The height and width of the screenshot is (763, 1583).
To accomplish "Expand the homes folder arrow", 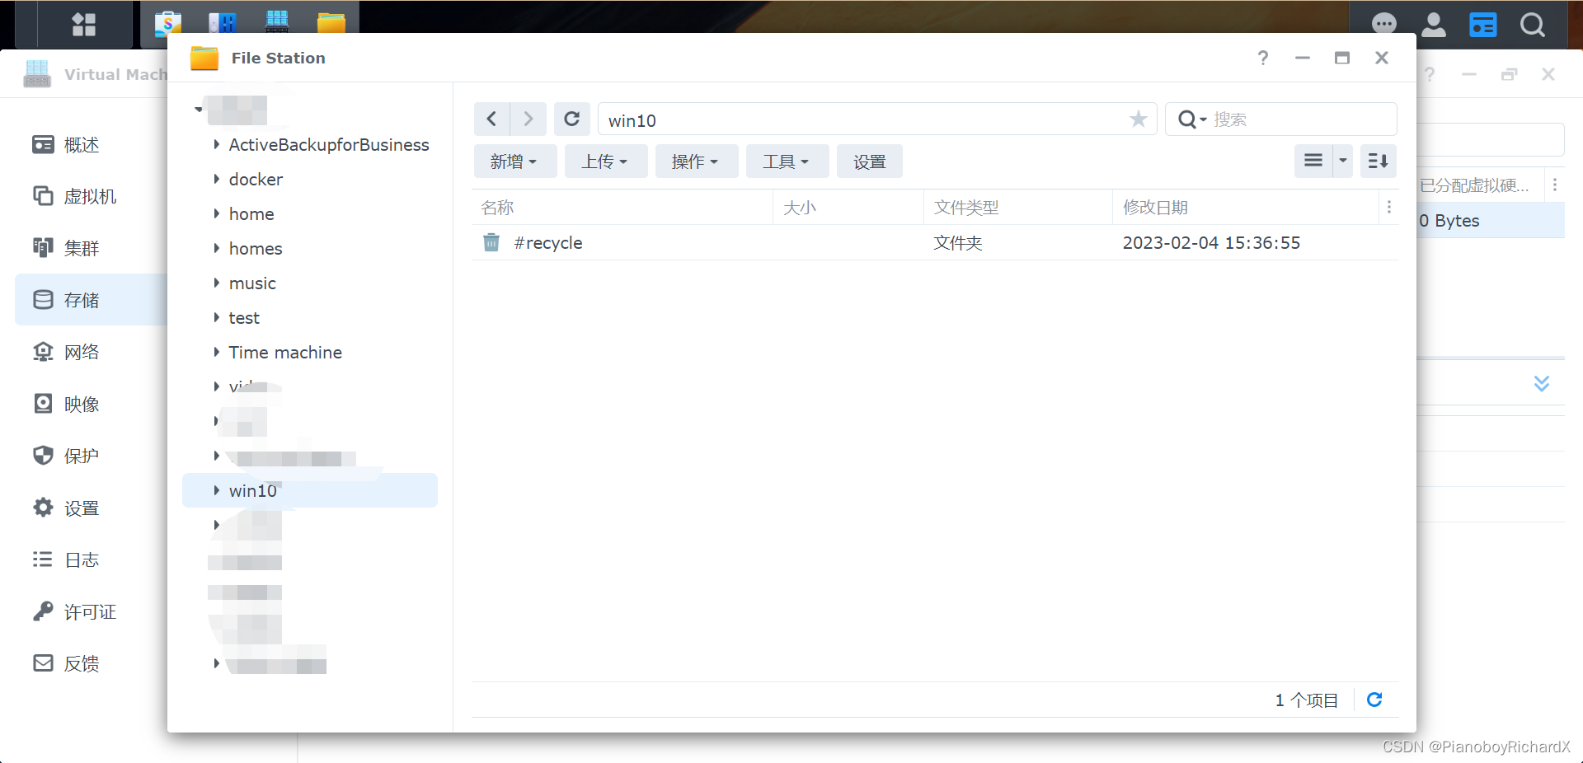I will point(217,248).
